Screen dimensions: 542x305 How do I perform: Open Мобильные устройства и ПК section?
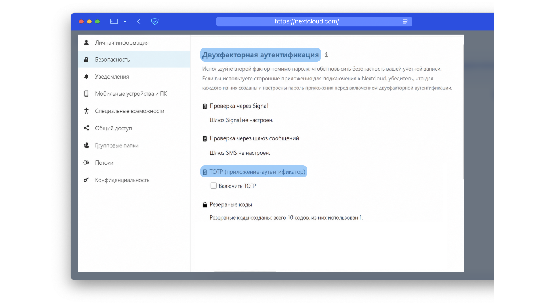[134, 93]
